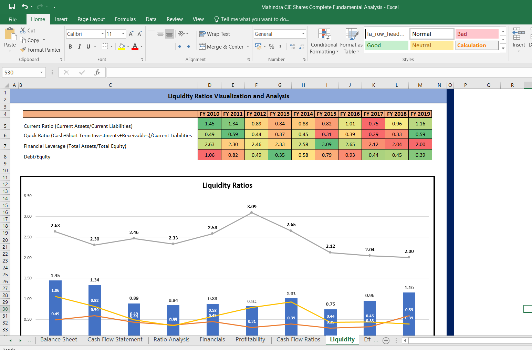The image size is (532, 350).
Task: Click Tell me what you want to do
Action: [252, 19]
